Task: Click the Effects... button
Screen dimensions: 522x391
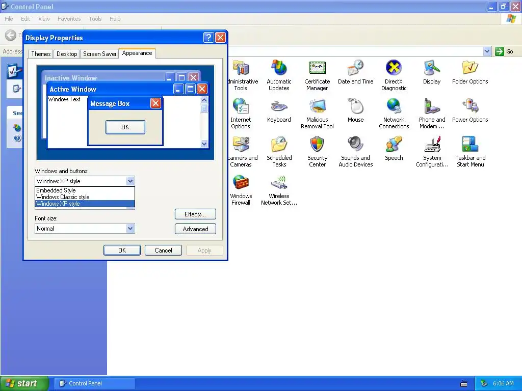Action: [x=195, y=214]
